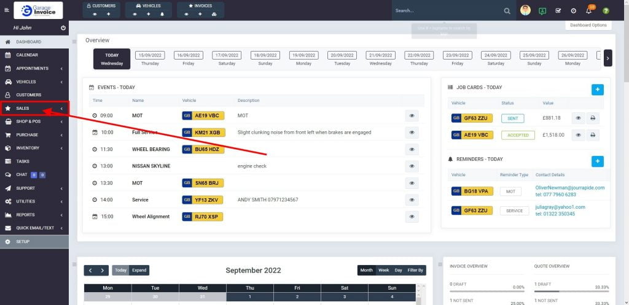This screenshot has width=629, height=305.
Task: Open the user avatar profile icon
Action: (525, 10)
